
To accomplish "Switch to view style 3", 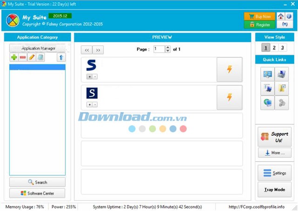I will [282, 48].
